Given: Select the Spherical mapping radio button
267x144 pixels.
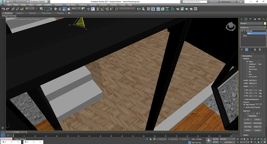Looking at the screenshot, I should tap(247, 67).
